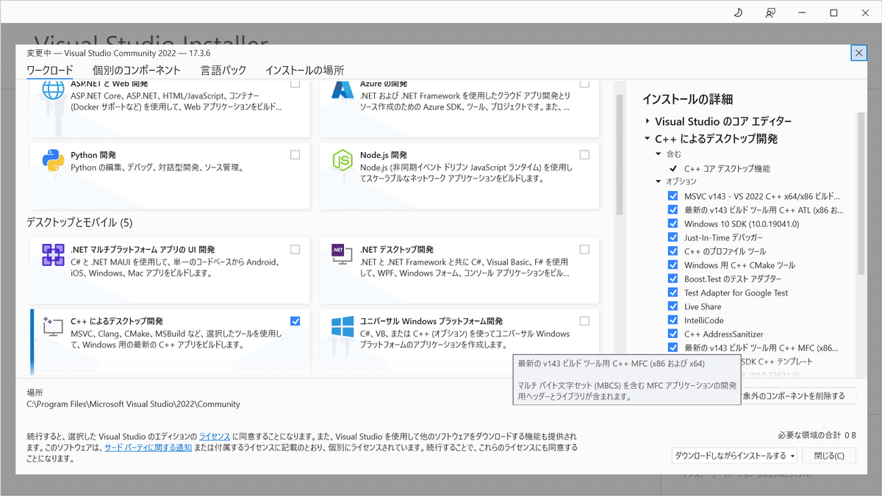This screenshot has height=496, width=882.
Task: Close the modify dialog with X button
Action: [858, 53]
